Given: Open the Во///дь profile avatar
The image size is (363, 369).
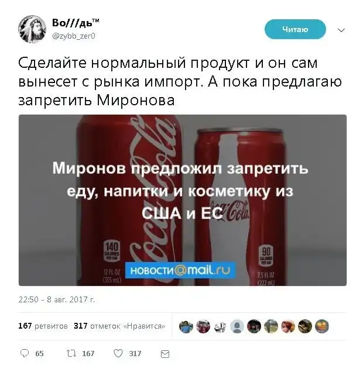Looking at the screenshot, I should (32, 29).
